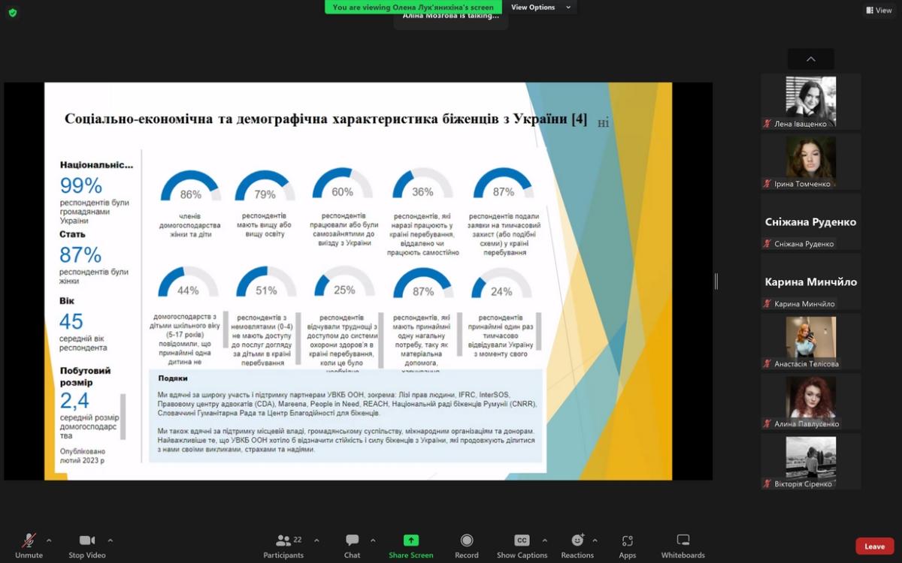Click the View layout button

click(879, 11)
